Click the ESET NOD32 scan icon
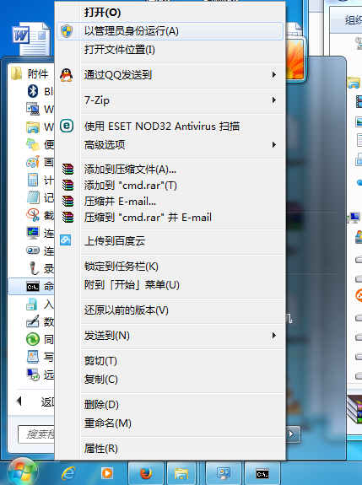 click(67, 126)
